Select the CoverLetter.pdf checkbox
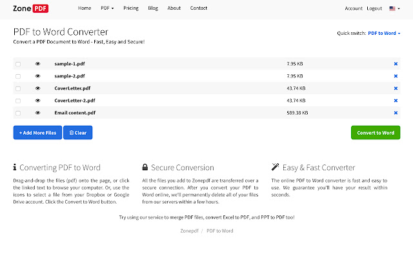The width and height of the screenshot is (413, 258). [18, 88]
